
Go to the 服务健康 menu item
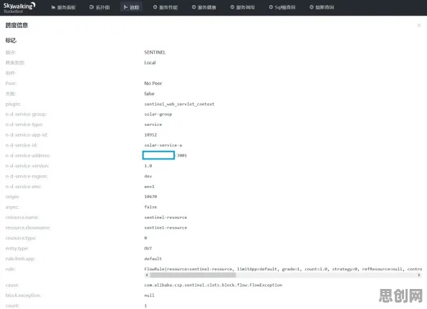pyautogui.click(x=204, y=7)
